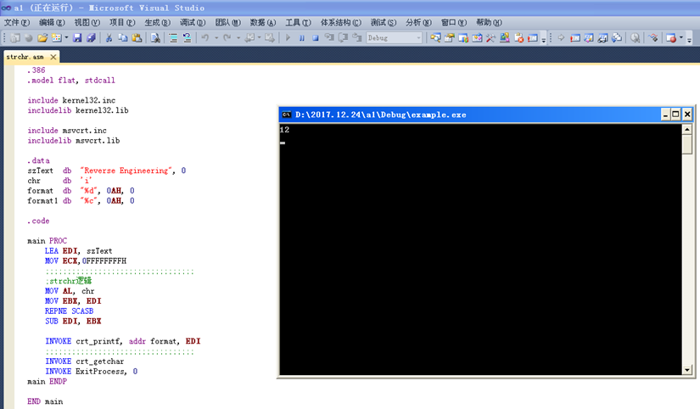
Task: Click the Save icon in the toolbar
Action: (x=77, y=38)
